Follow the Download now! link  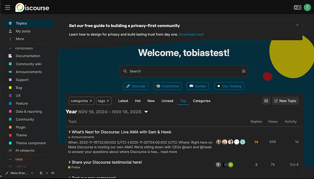[x=191, y=35]
